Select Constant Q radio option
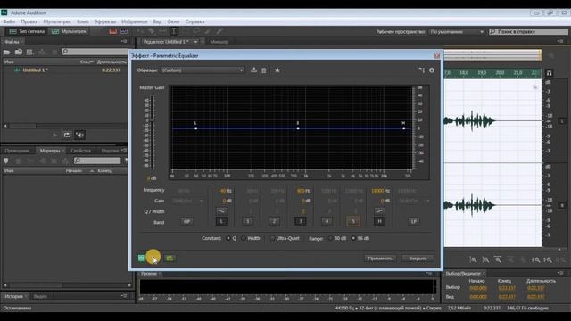The height and width of the screenshot is (321, 571). click(x=228, y=238)
